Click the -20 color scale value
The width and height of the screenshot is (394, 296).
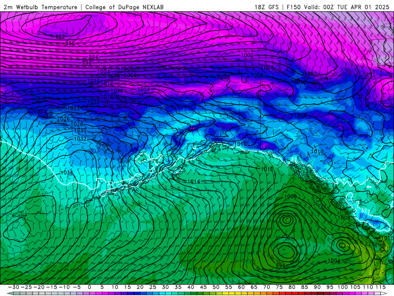click(39, 287)
